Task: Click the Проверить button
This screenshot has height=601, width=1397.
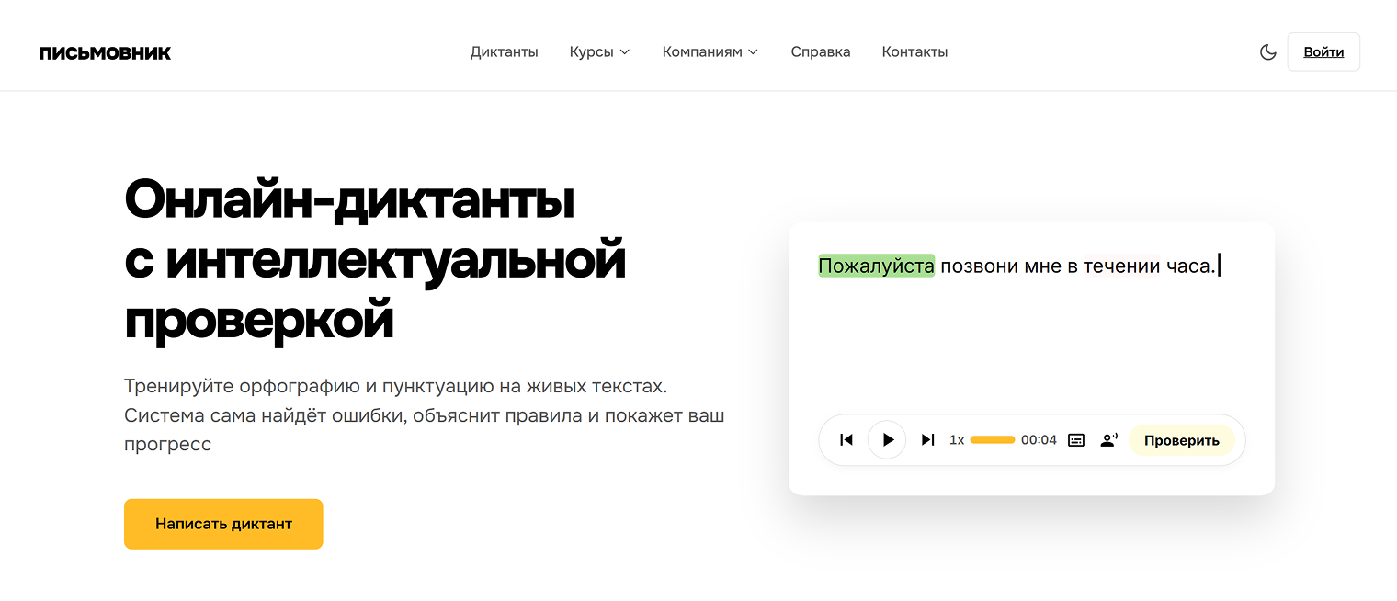Action: point(1182,440)
